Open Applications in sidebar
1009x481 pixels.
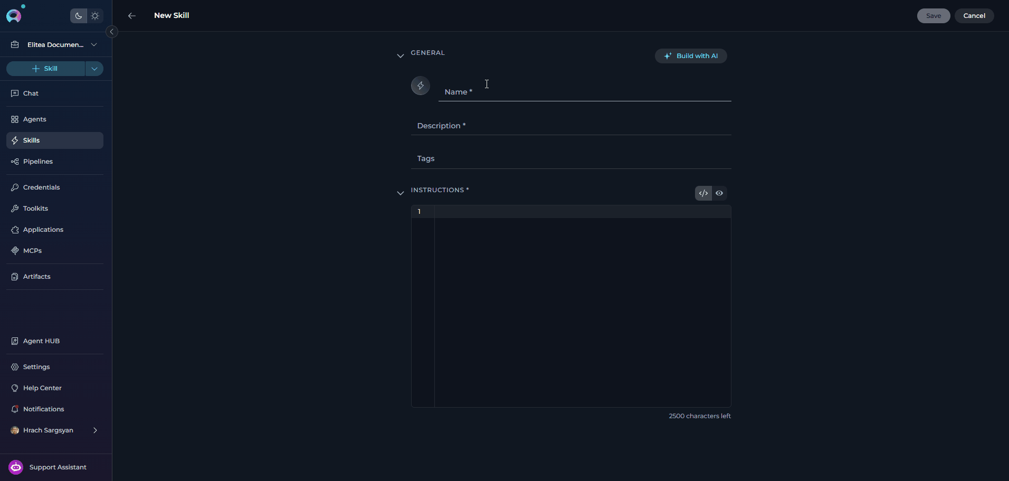(x=55, y=230)
